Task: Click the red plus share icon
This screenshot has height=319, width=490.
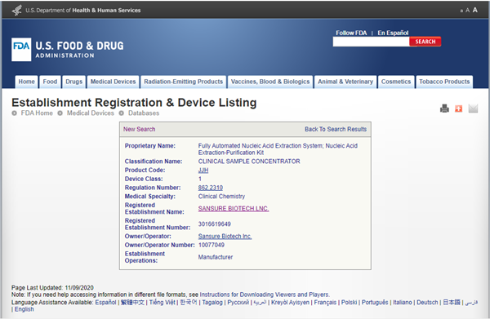Action: coord(458,109)
